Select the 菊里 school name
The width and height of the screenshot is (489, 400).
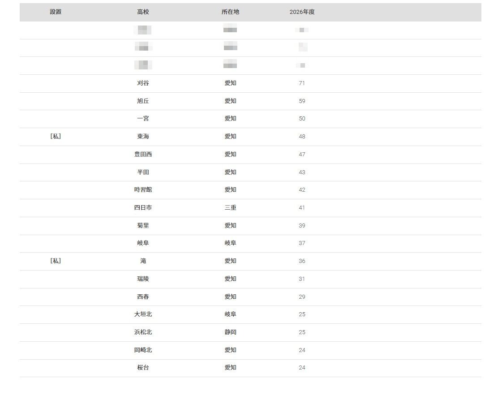[x=143, y=226]
